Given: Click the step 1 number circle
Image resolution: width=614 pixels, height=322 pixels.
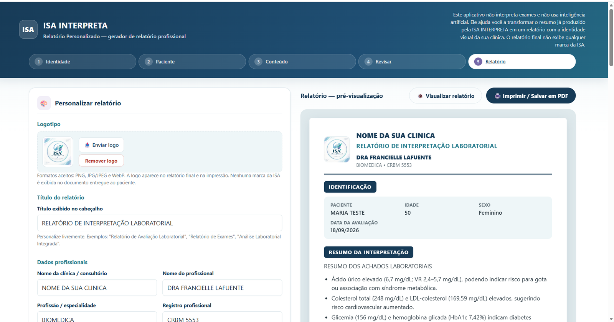Looking at the screenshot, I should click(x=38, y=62).
